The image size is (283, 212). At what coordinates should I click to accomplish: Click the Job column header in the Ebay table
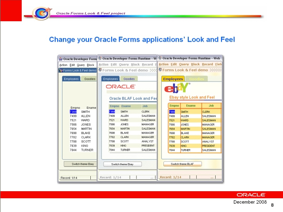211,105
